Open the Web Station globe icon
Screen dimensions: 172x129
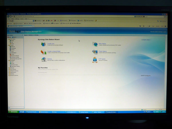95,44
